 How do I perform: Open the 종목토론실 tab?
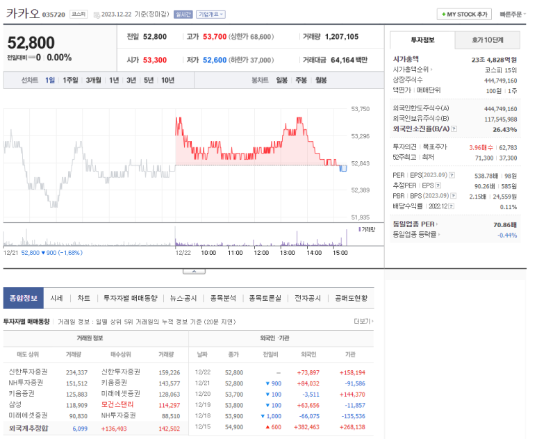tap(265, 298)
